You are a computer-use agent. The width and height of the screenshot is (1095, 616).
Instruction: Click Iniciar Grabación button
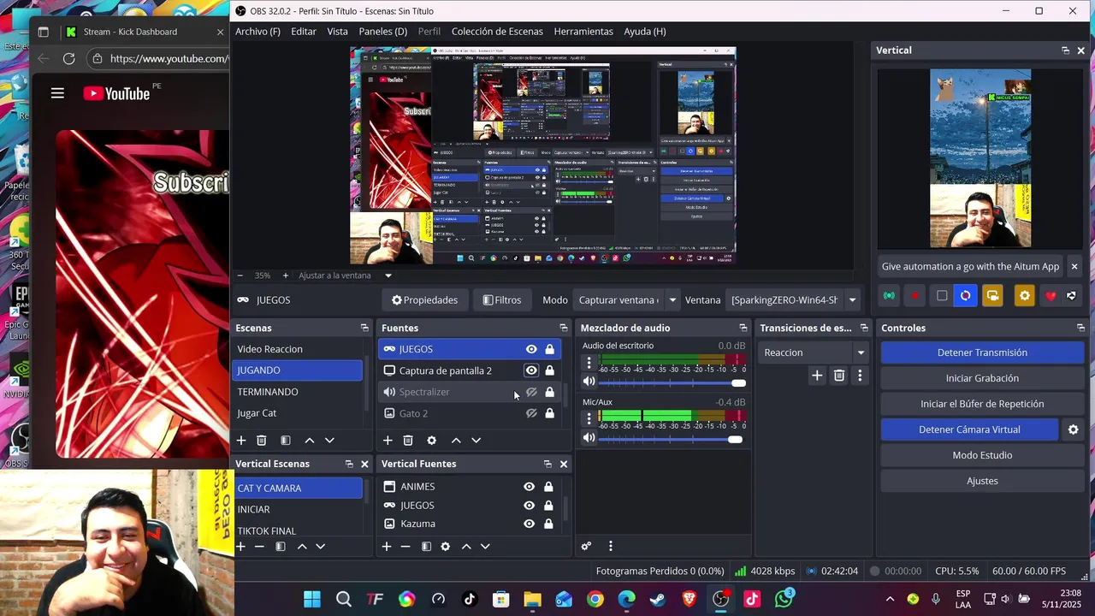(982, 378)
